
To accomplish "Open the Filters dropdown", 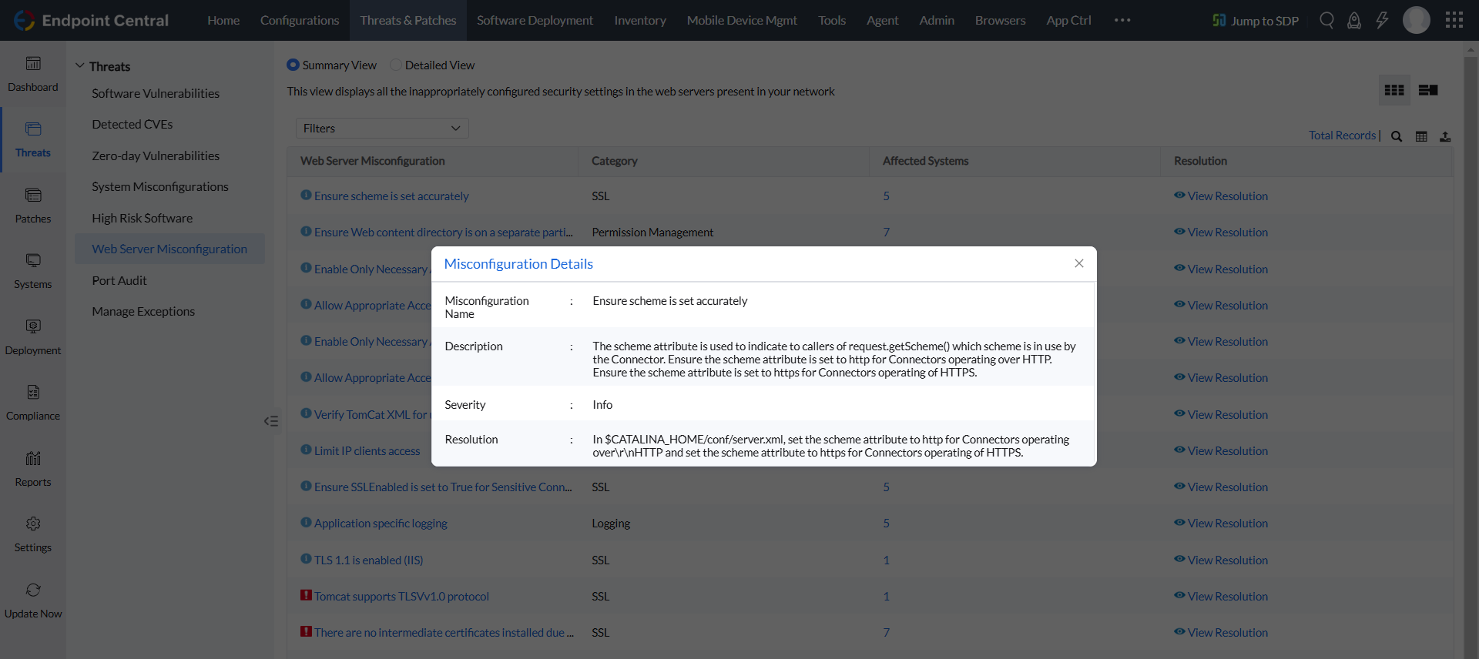I will click(382, 129).
